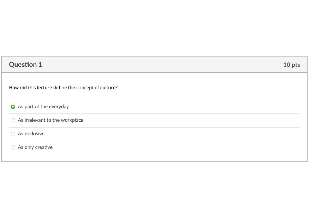Click the "As only creative" answer label
310x219 pixels.
click(x=35, y=147)
